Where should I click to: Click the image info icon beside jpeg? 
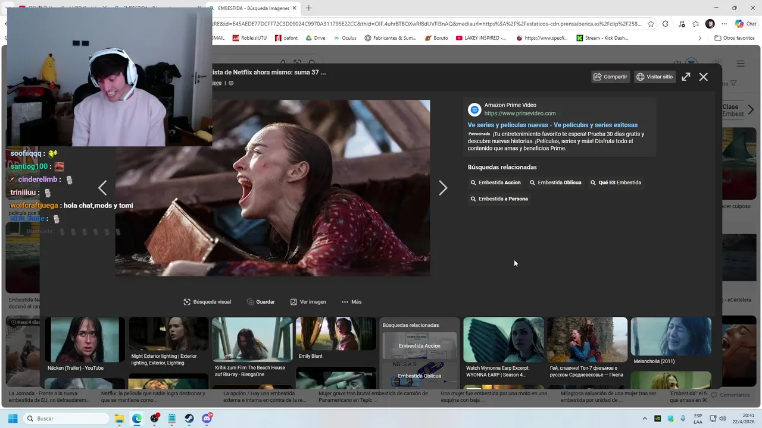(x=231, y=83)
